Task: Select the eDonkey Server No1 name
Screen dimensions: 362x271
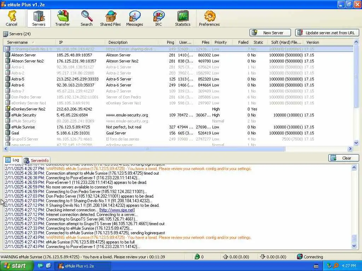Action: pos(29,103)
